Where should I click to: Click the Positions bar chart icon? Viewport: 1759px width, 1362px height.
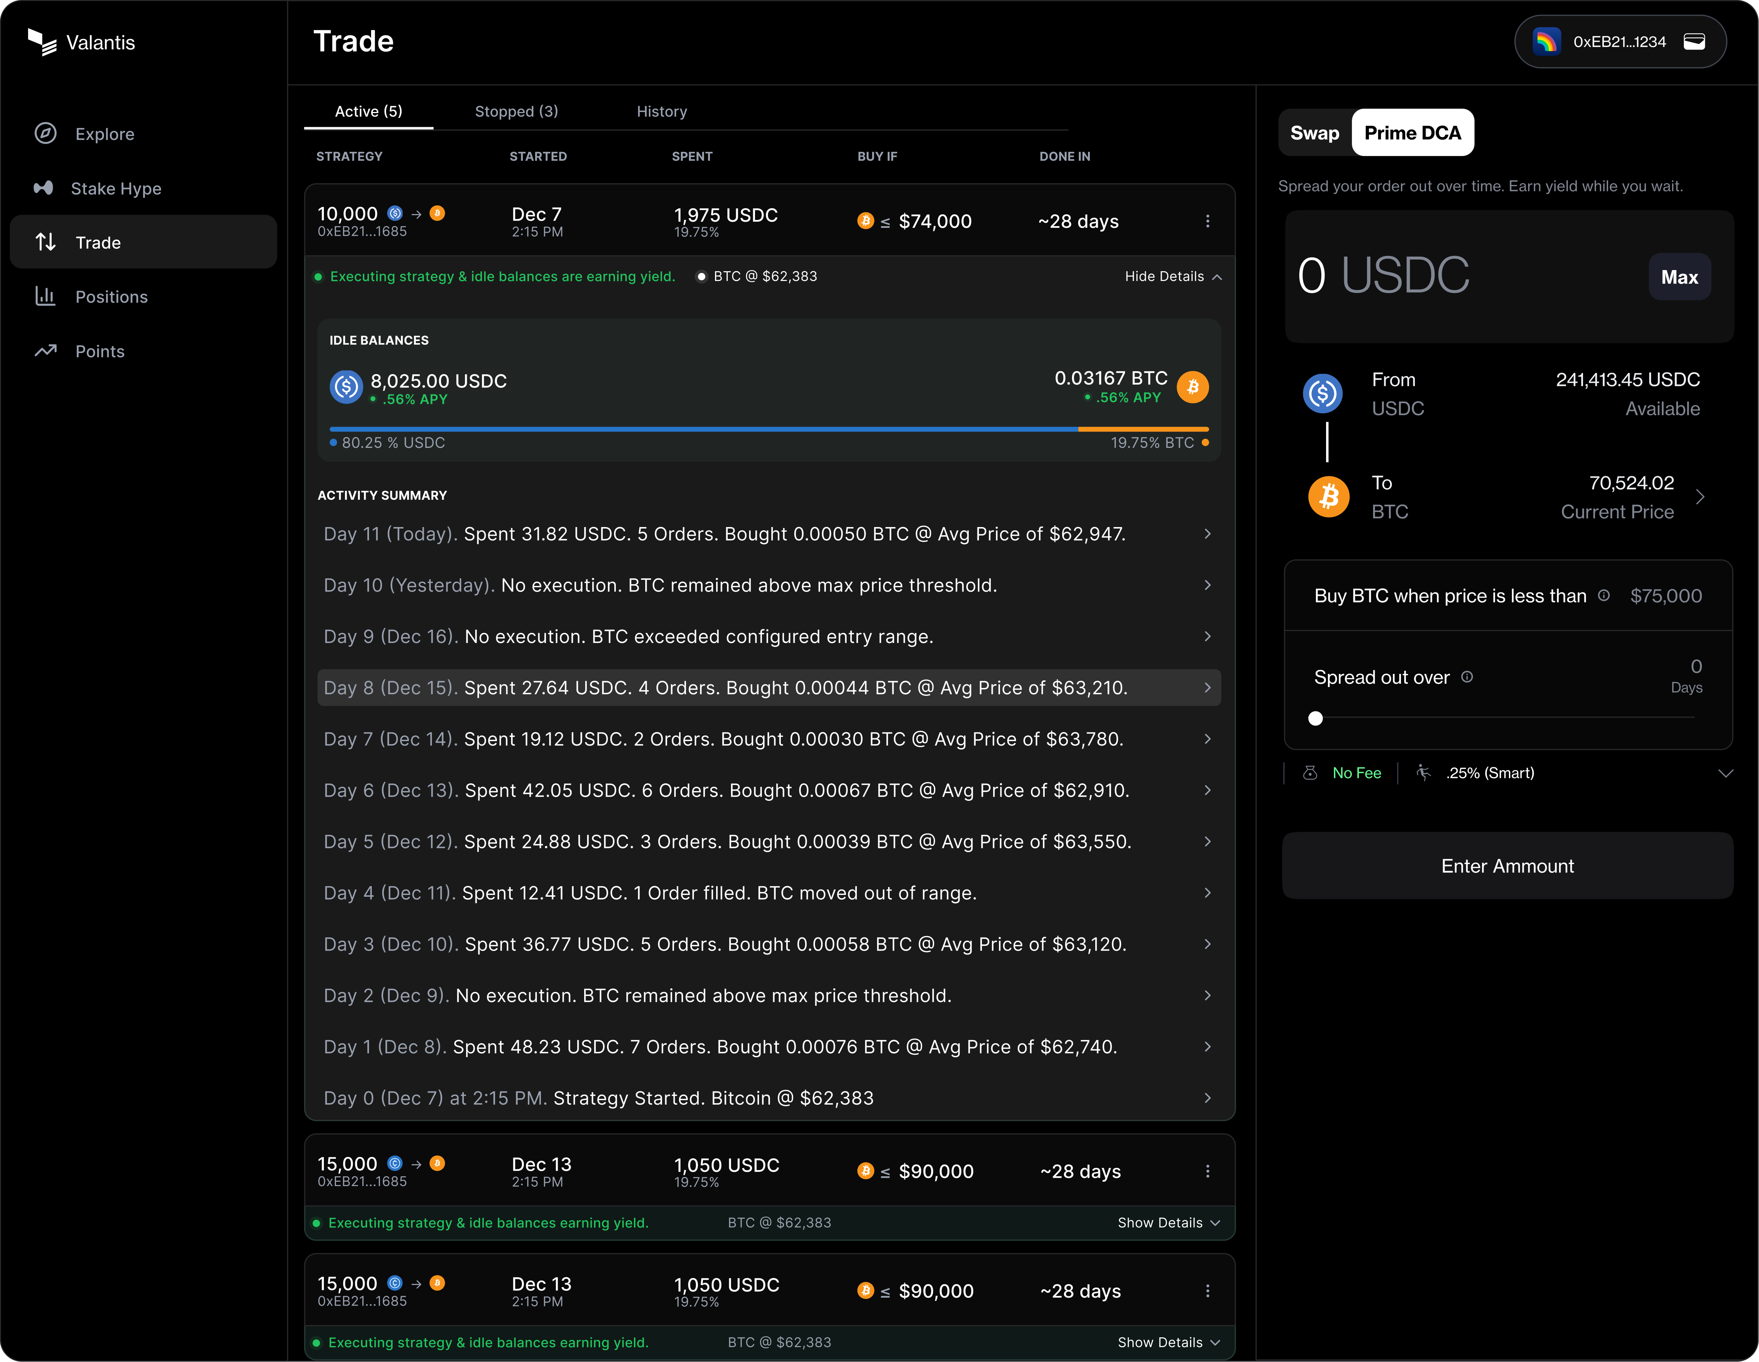click(x=45, y=296)
